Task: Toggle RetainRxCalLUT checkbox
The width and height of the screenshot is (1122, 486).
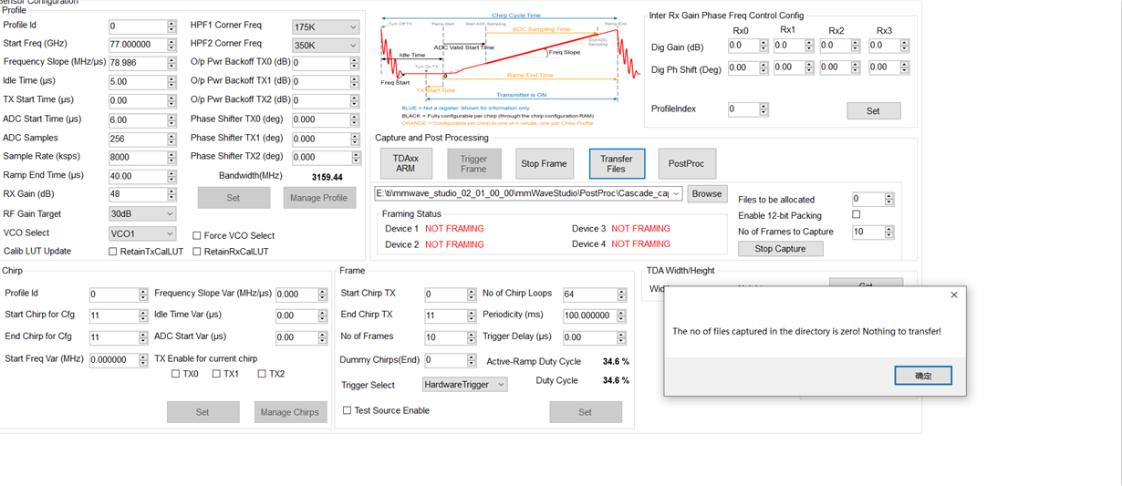Action: [x=196, y=252]
